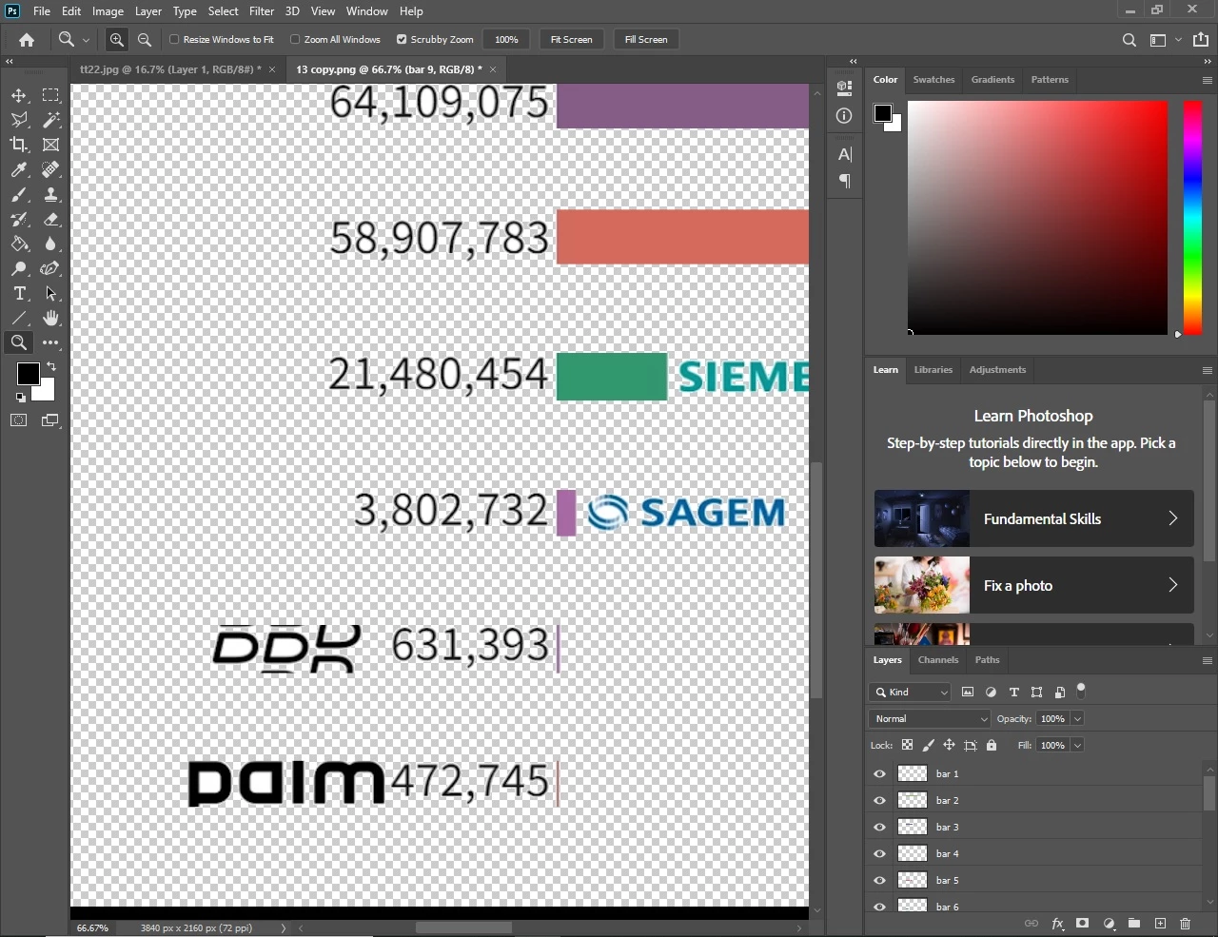Open the Filter menu
The width and height of the screenshot is (1218, 937).
point(262,11)
